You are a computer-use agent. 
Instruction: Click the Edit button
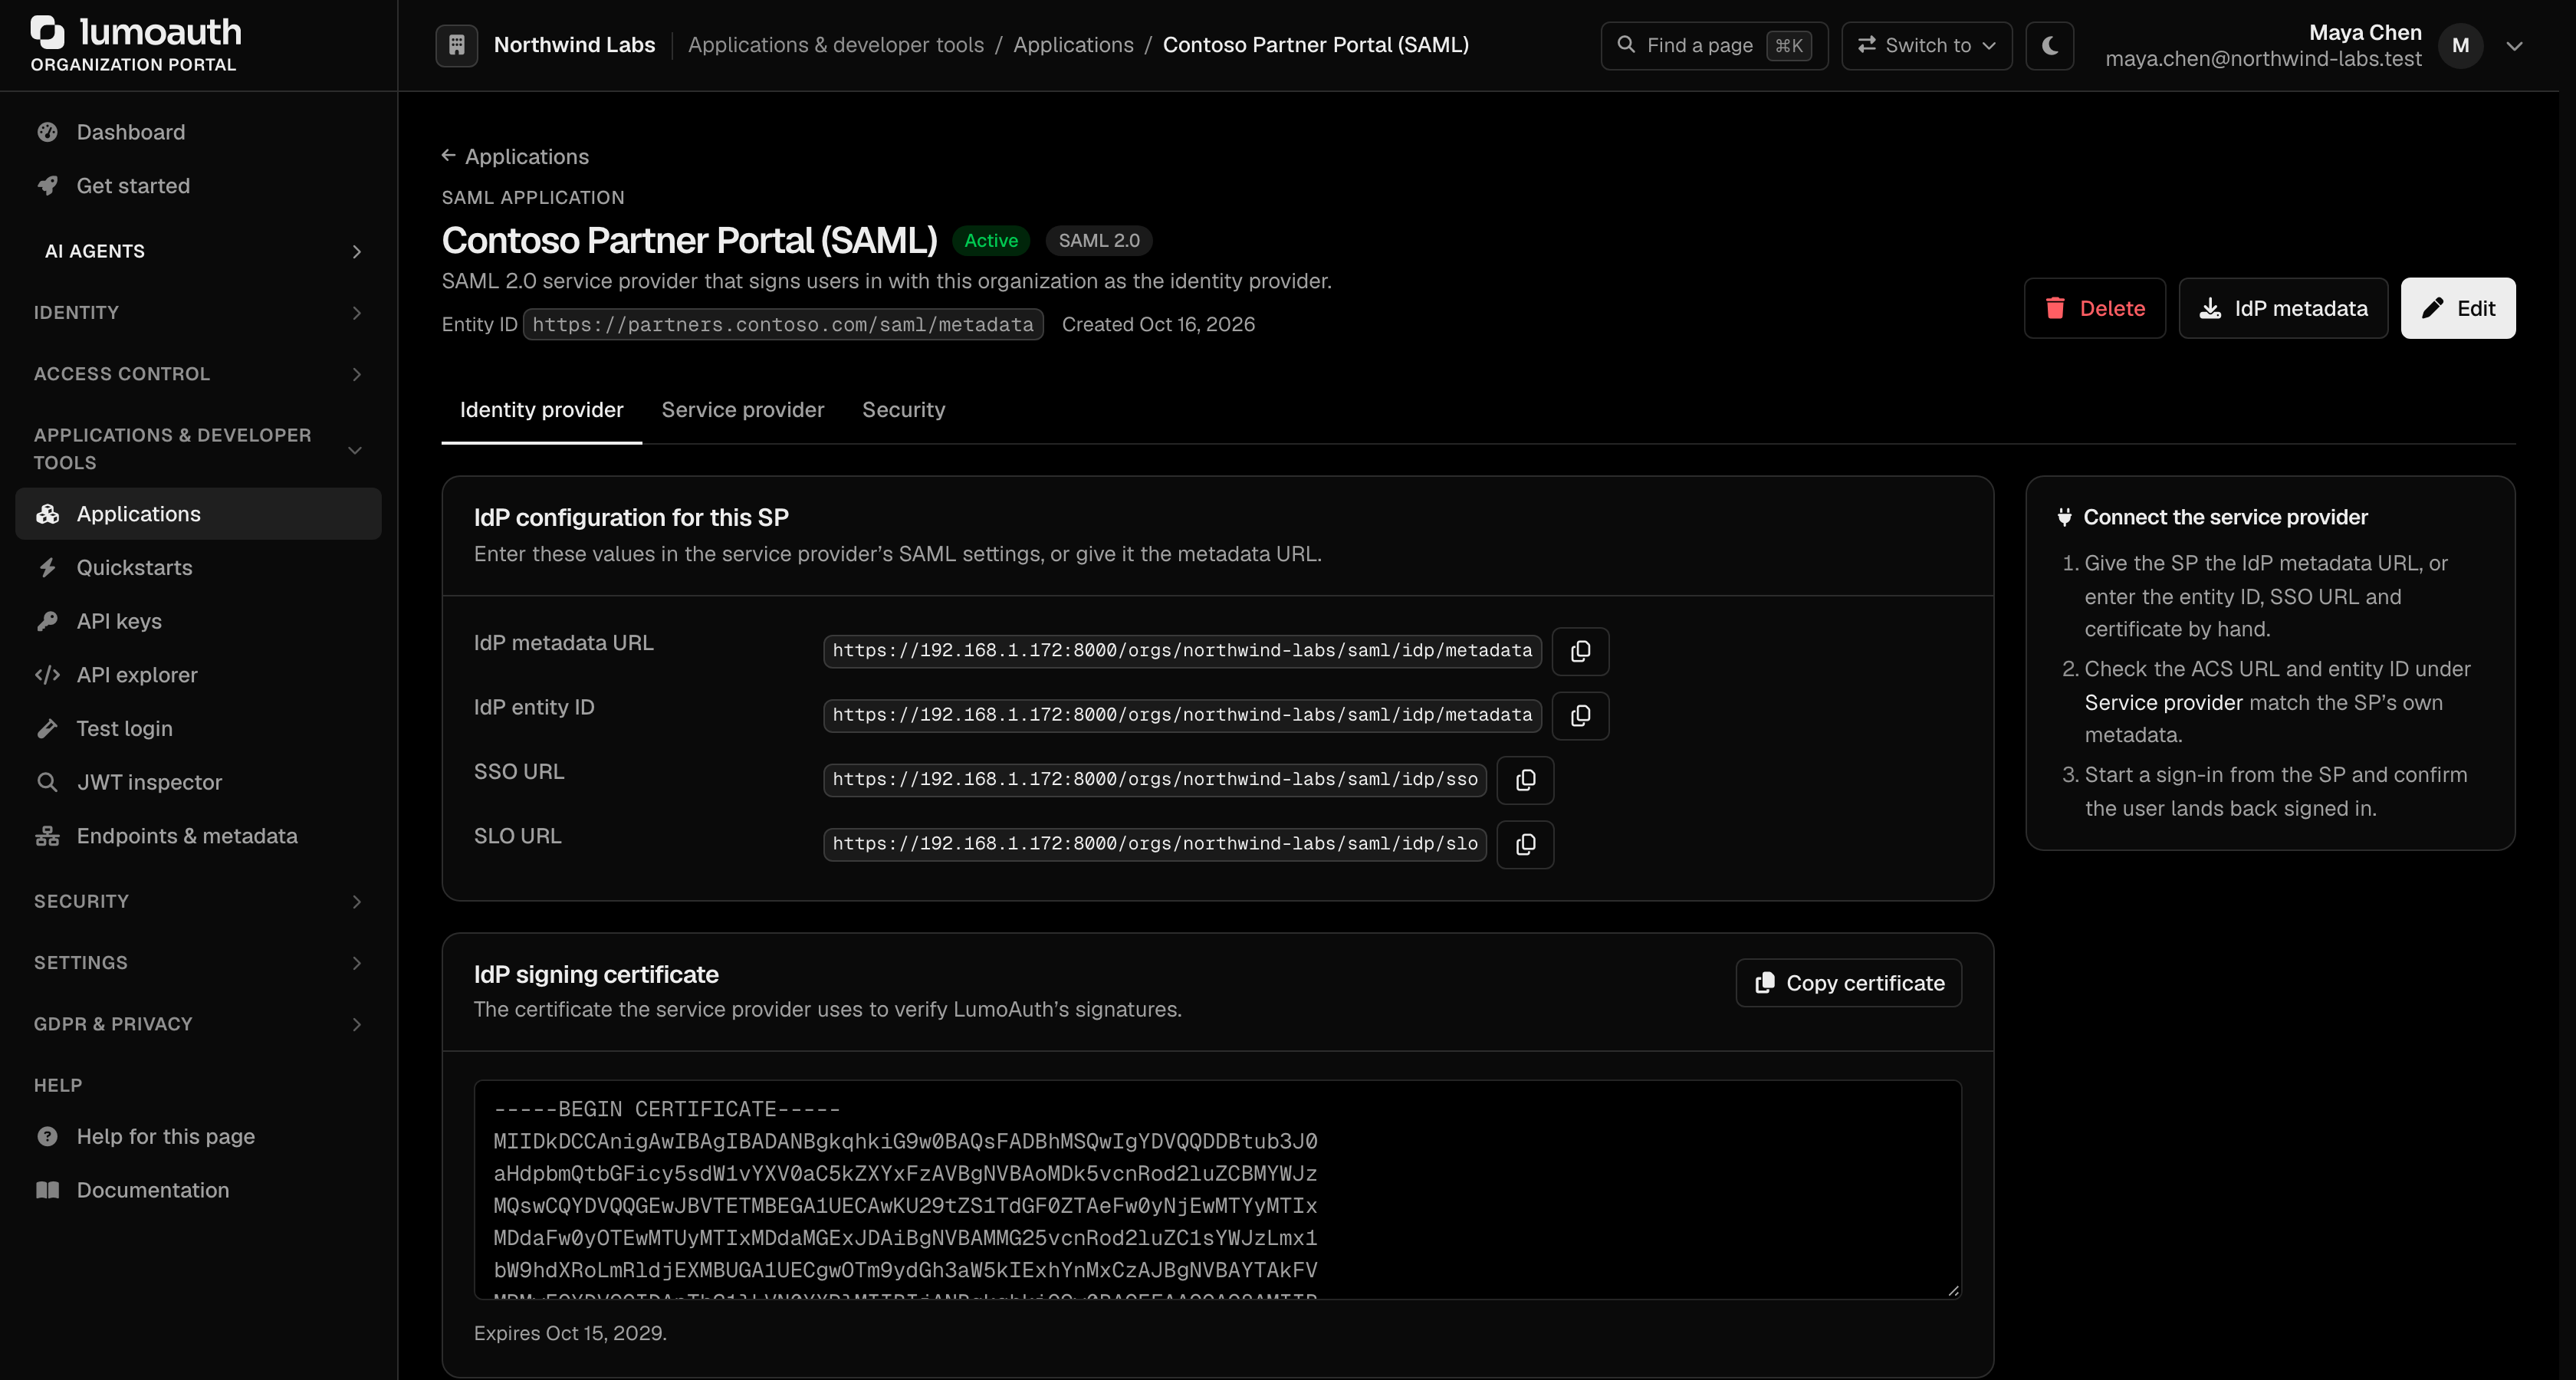pos(2458,308)
